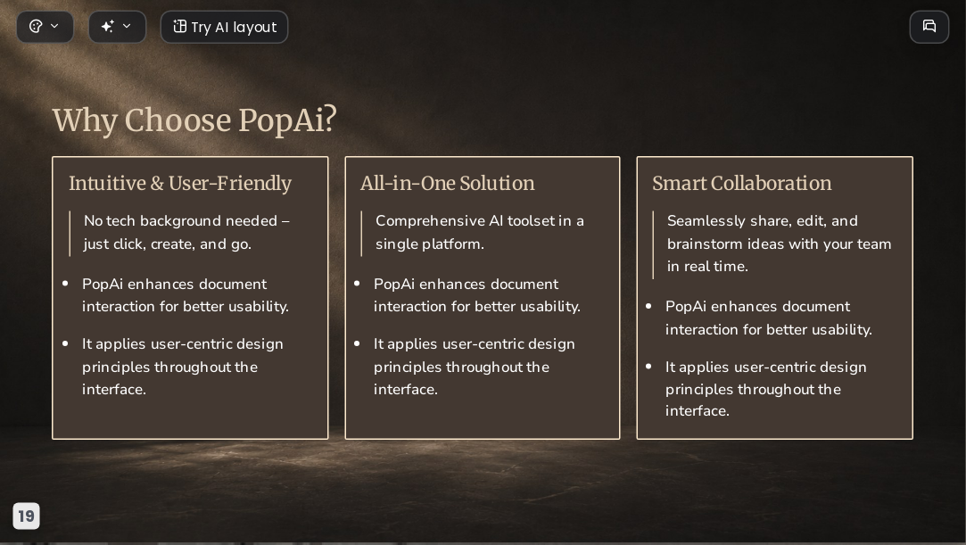Click the Try AI layout button
This screenshot has width=966, height=545.
tap(224, 27)
